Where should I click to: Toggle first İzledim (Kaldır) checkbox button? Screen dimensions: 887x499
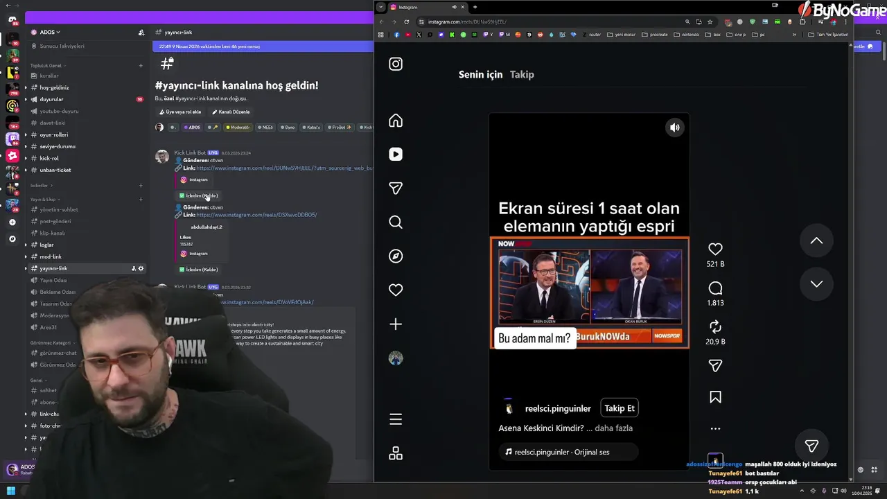tap(199, 195)
